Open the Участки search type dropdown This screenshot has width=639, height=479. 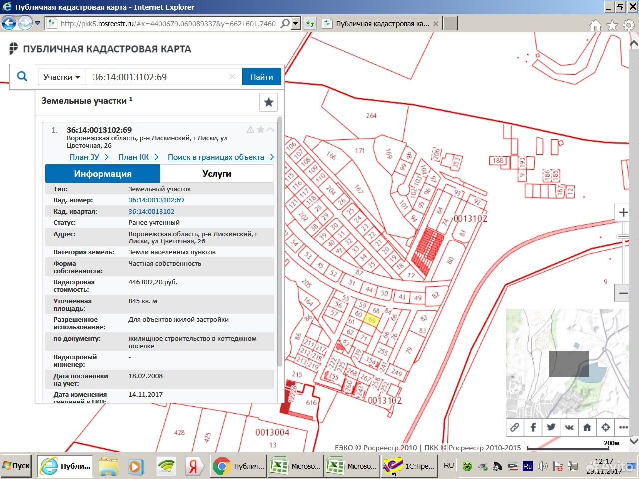[62, 77]
